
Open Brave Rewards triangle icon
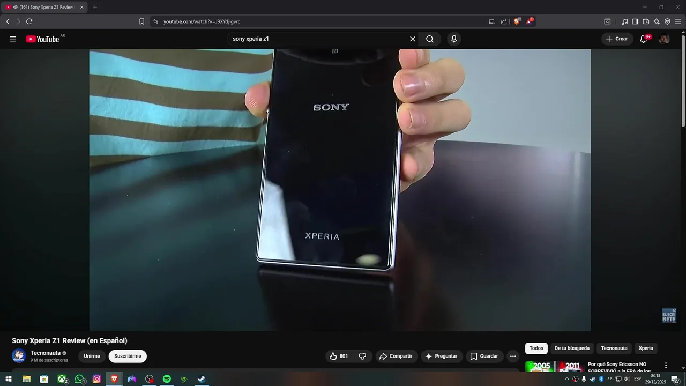(530, 21)
